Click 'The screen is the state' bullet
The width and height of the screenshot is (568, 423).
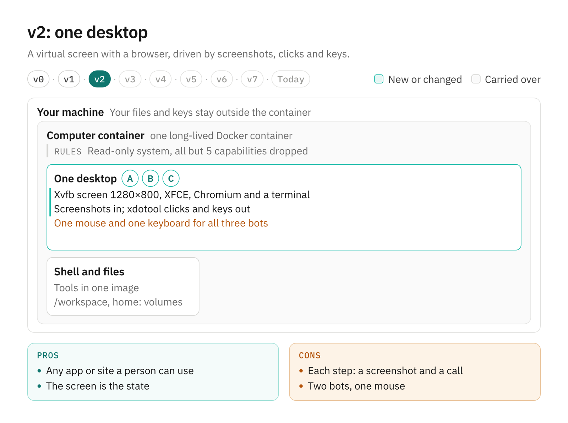click(98, 386)
